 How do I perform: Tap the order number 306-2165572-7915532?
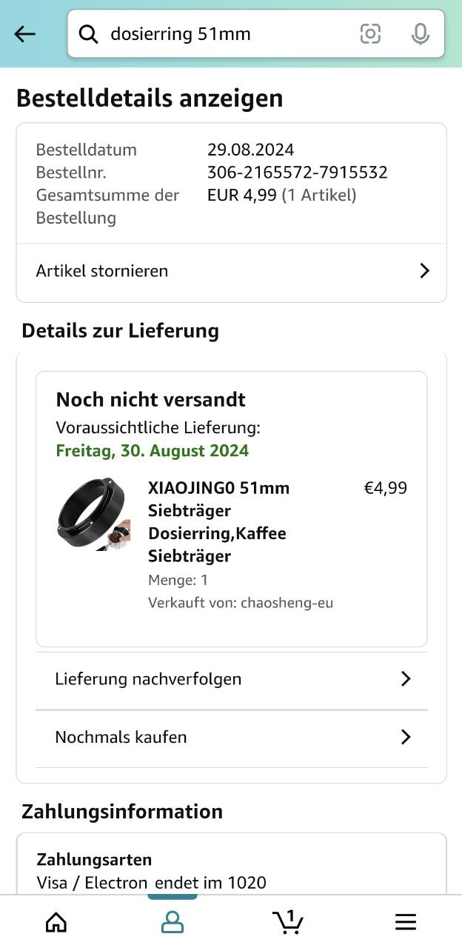[x=297, y=173]
